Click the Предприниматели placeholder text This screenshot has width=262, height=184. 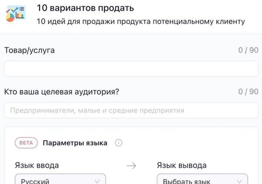tap(97, 110)
